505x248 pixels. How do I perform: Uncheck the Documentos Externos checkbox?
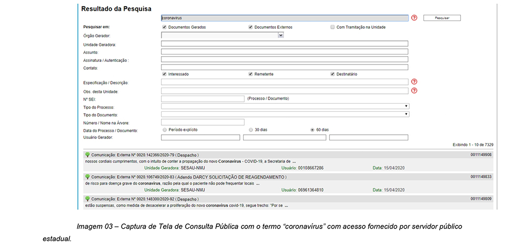251,27
